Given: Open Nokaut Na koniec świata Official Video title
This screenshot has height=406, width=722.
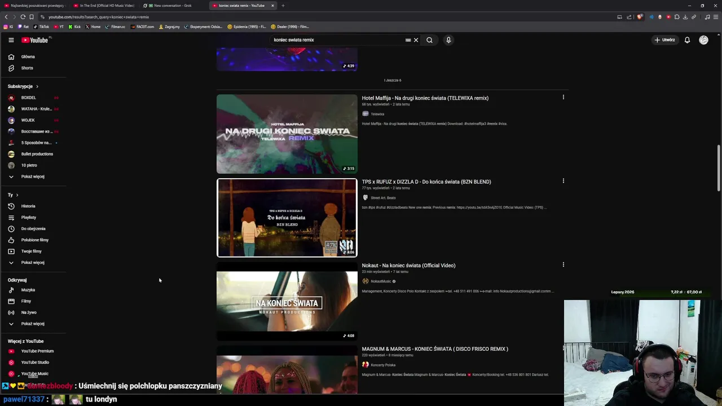Looking at the screenshot, I should click(x=408, y=266).
